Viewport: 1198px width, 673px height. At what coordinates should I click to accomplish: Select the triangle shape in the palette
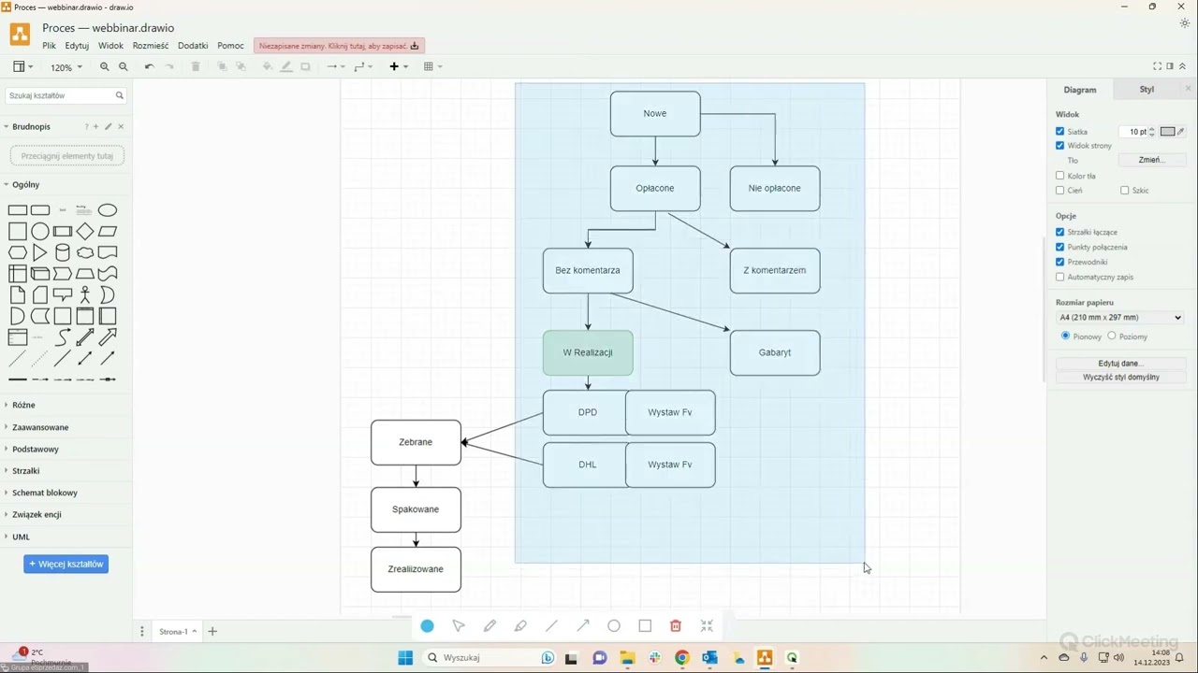40,252
